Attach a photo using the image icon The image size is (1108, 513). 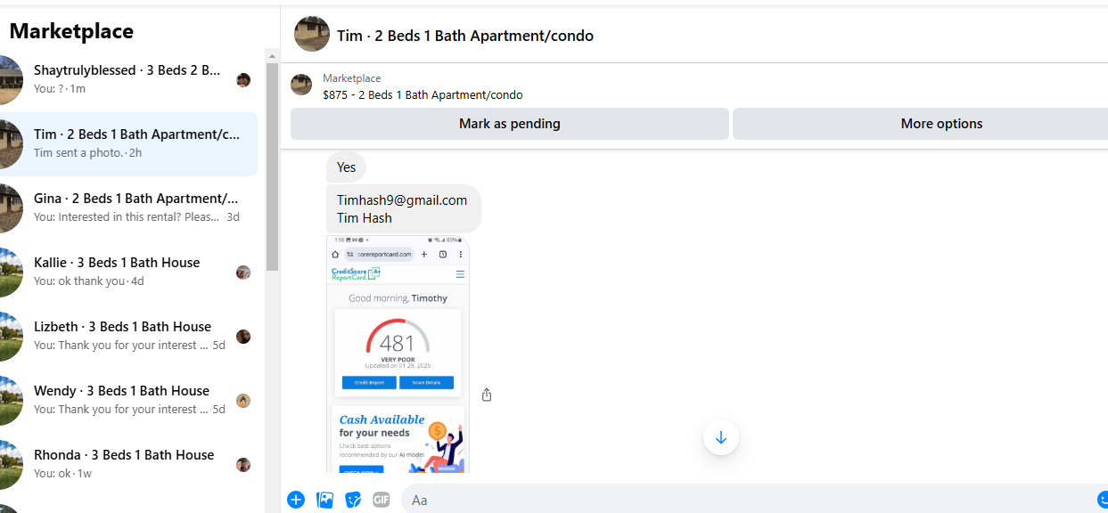[x=324, y=500]
